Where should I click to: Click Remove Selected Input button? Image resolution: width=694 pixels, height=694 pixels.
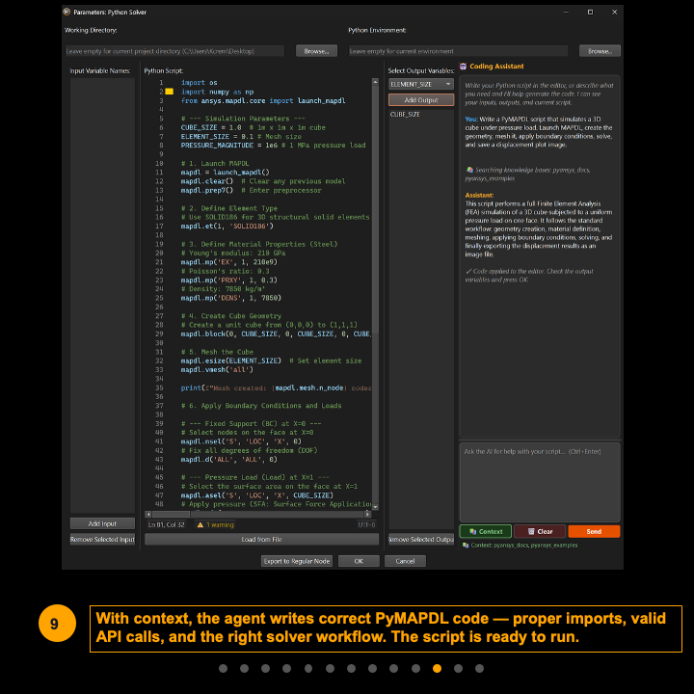tap(102, 540)
